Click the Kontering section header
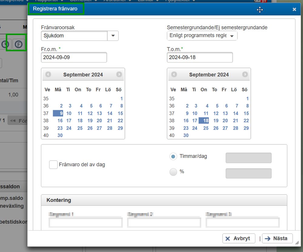This screenshot has width=303, height=252. 164,200
